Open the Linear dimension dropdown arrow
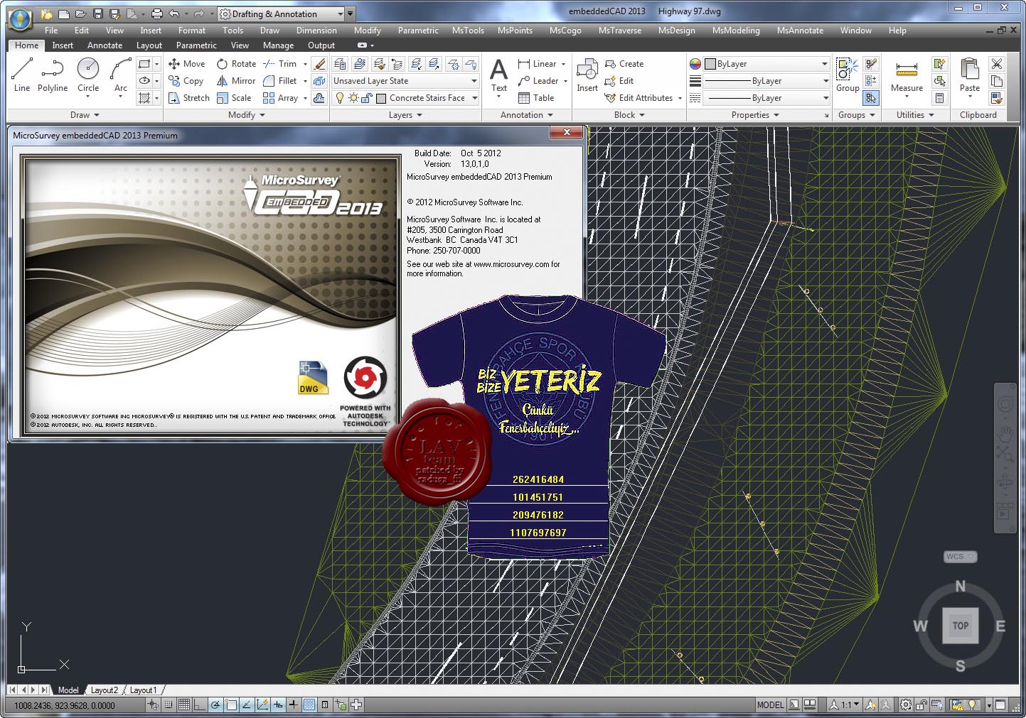The image size is (1026, 718). point(564,64)
